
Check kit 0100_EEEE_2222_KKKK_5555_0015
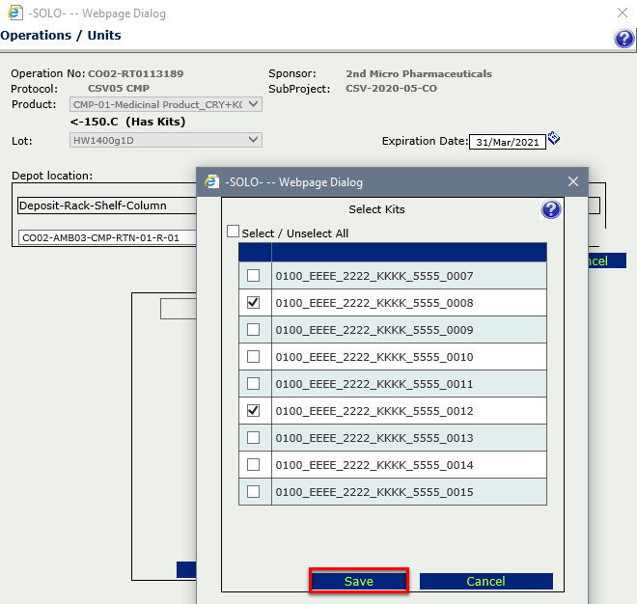point(254,491)
